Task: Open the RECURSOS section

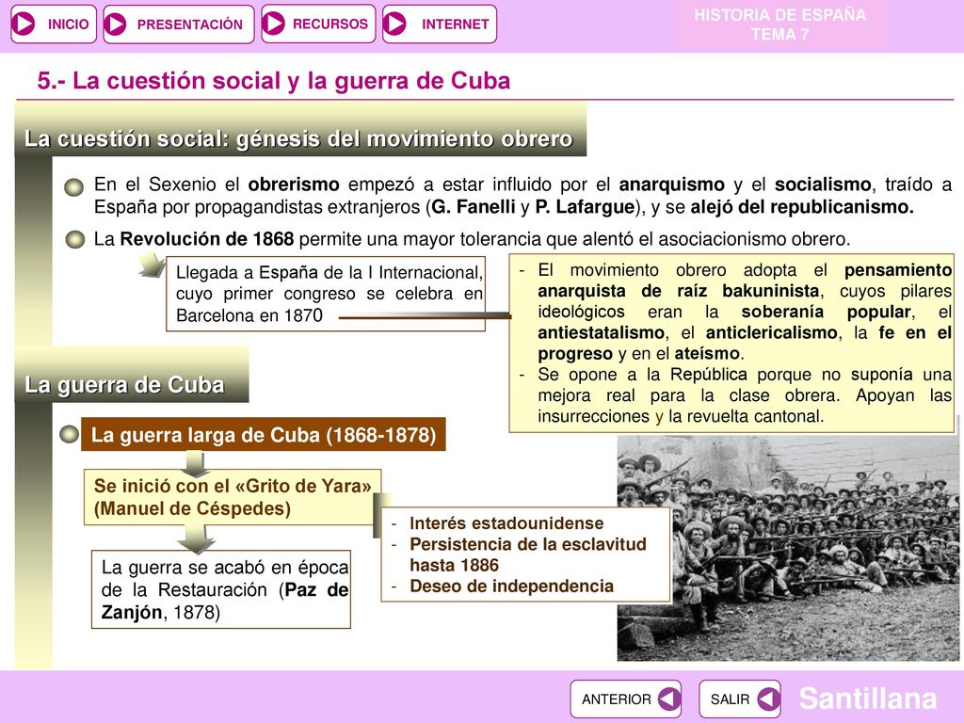Action: pos(318,24)
